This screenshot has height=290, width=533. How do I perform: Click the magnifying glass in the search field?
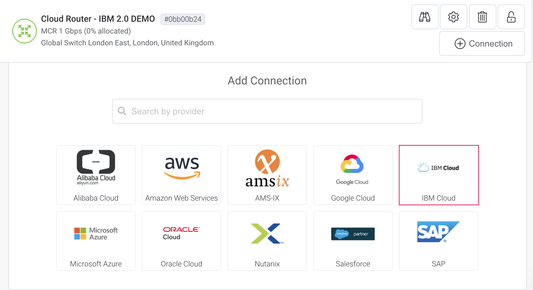click(x=122, y=111)
